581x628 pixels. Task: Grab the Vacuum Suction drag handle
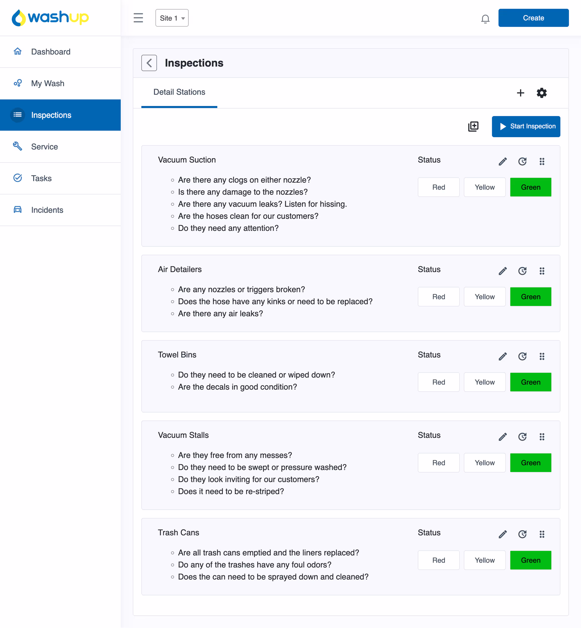pos(542,161)
